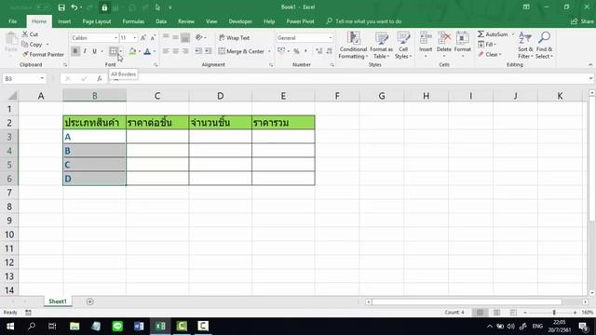Open the Calibri font name dropdown
This screenshot has width=596, height=335.
coord(115,38)
